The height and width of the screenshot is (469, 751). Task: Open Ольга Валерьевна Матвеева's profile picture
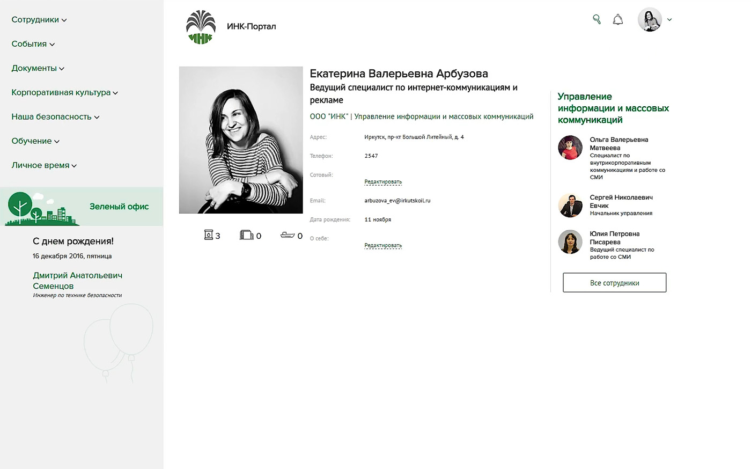coord(570,148)
